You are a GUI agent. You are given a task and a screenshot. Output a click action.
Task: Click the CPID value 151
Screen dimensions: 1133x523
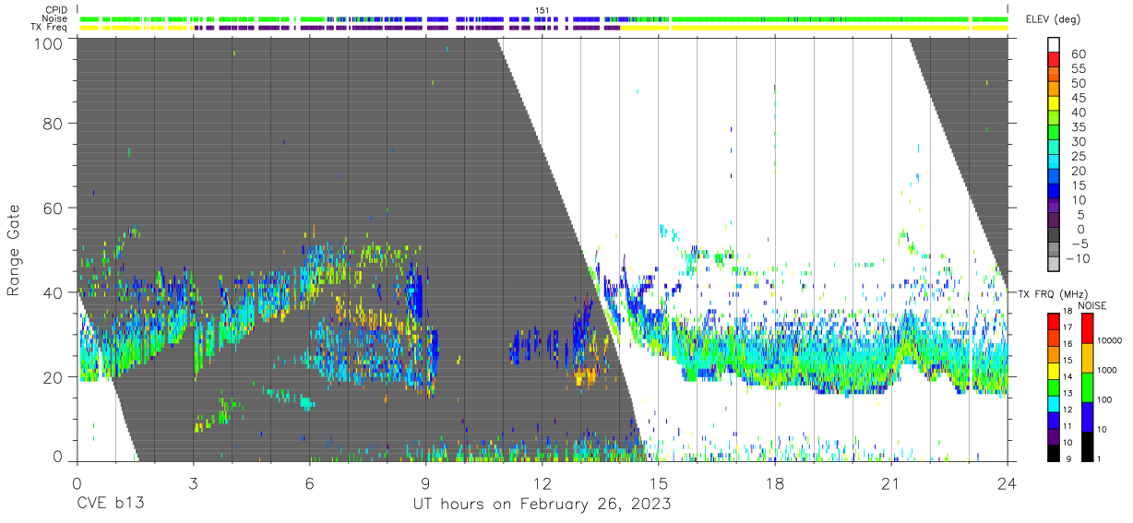coord(543,10)
